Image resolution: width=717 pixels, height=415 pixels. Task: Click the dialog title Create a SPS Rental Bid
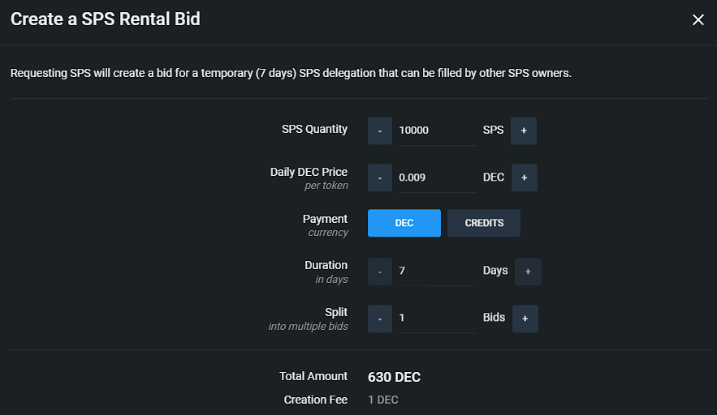(x=106, y=19)
